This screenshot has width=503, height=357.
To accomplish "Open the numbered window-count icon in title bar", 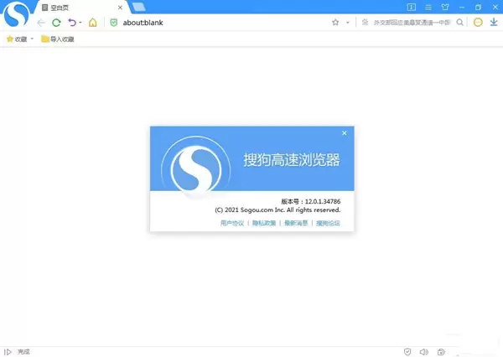I will tap(412, 7).
